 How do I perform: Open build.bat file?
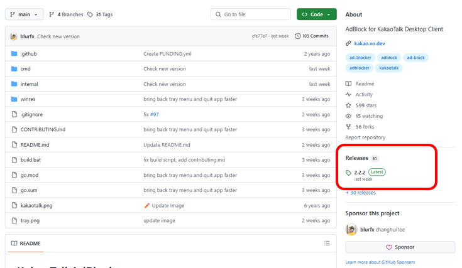(x=31, y=160)
